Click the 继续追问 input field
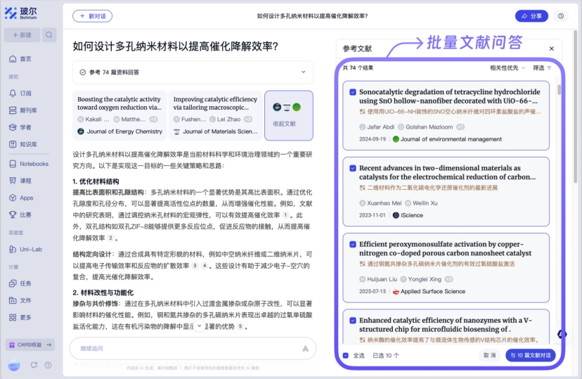 tap(183, 348)
